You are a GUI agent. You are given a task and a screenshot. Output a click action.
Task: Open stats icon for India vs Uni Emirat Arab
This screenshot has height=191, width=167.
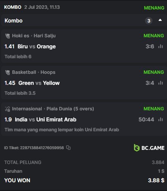(x=161, y=119)
